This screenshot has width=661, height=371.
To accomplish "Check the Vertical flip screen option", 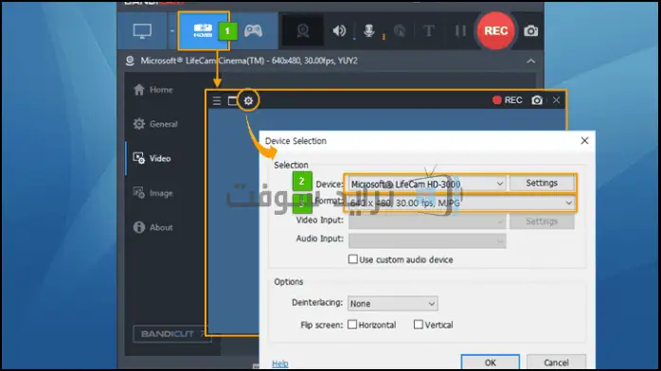I will 419,325.
